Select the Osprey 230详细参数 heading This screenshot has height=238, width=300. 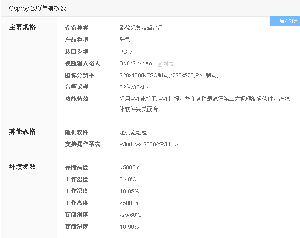[x=37, y=8]
